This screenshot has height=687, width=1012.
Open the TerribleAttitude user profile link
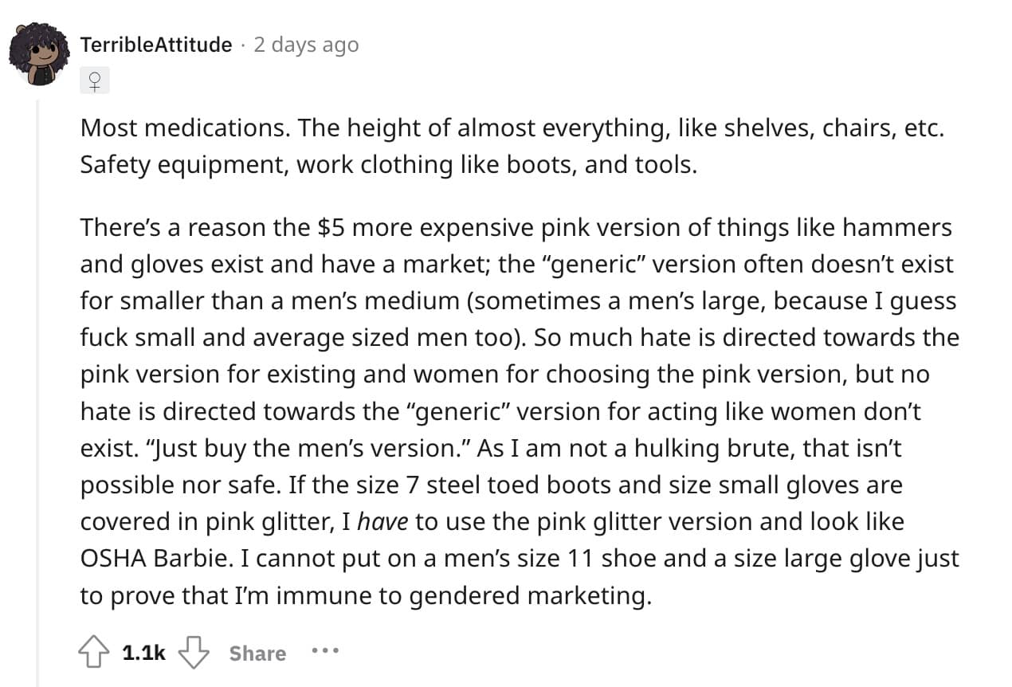click(155, 45)
